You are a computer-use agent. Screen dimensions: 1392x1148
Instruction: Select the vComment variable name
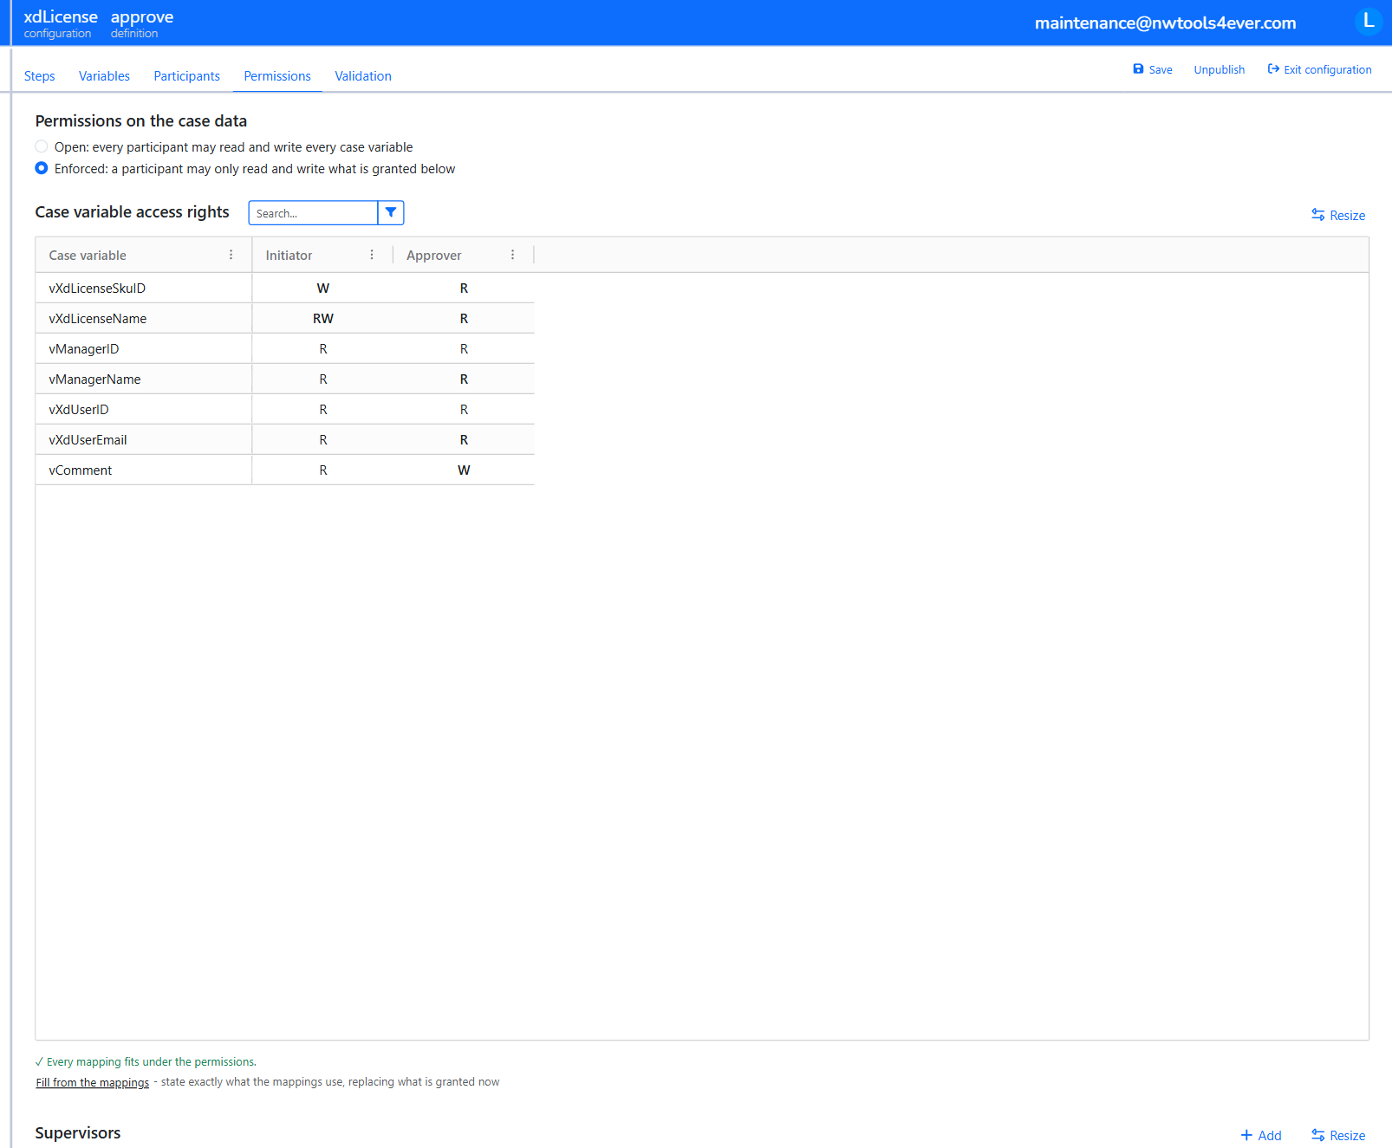tap(81, 470)
